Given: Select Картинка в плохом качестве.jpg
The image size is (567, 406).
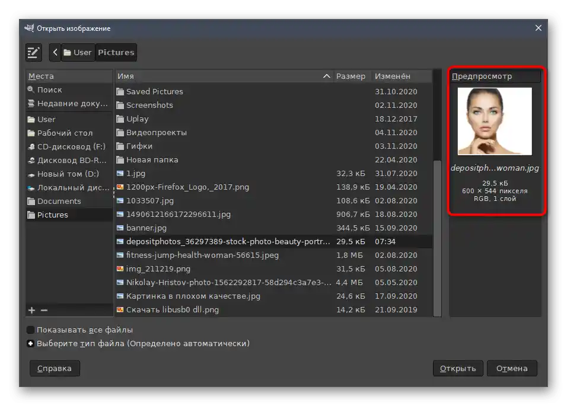Looking at the screenshot, I should [x=274, y=296].
